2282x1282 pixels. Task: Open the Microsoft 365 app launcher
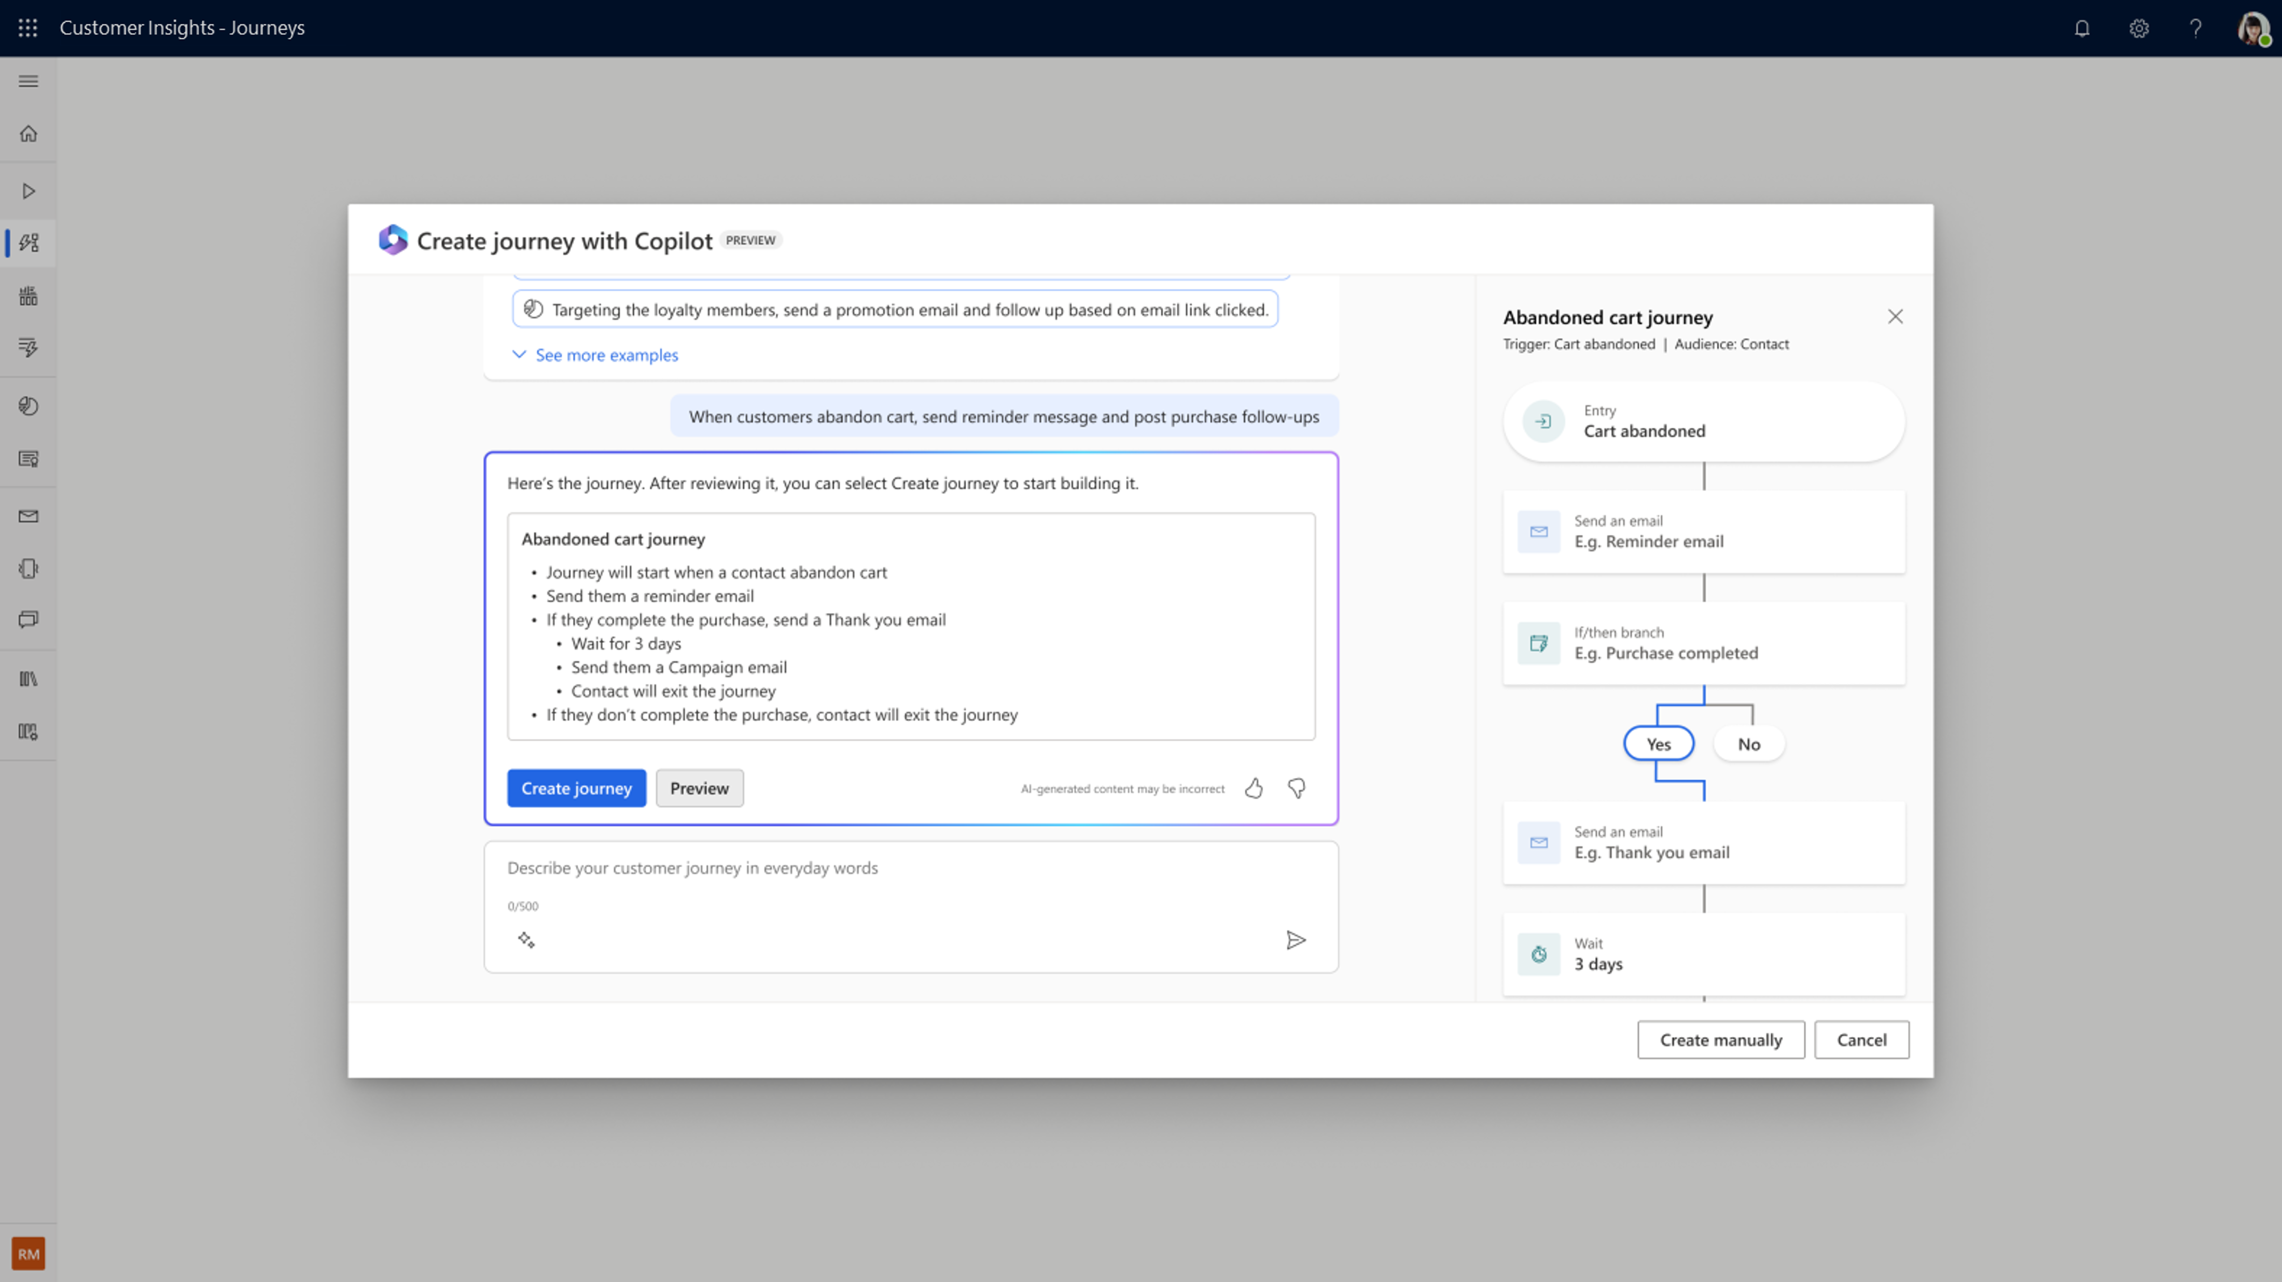click(27, 27)
